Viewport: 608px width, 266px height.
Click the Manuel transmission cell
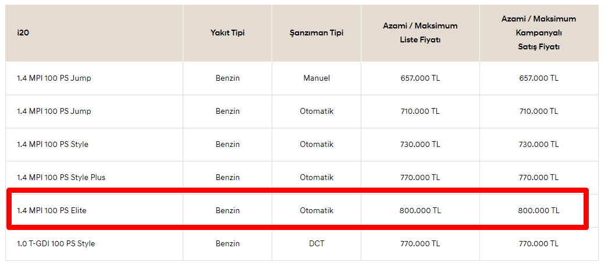tap(317, 78)
